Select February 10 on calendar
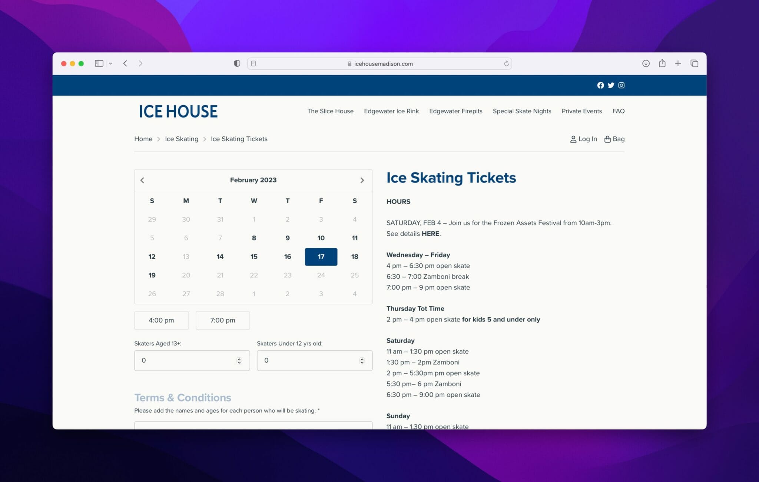The height and width of the screenshot is (482, 759). point(321,238)
